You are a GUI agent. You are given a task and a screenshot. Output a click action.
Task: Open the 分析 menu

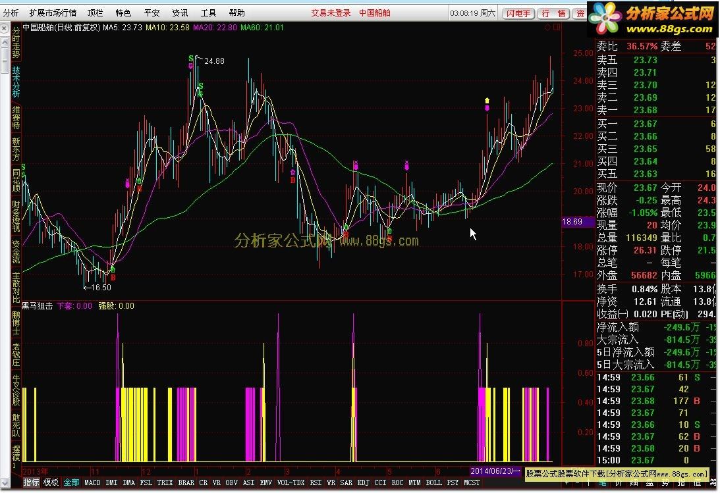coord(11,13)
